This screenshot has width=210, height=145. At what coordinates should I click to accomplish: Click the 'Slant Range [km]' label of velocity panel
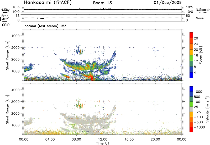coord(7,109)
